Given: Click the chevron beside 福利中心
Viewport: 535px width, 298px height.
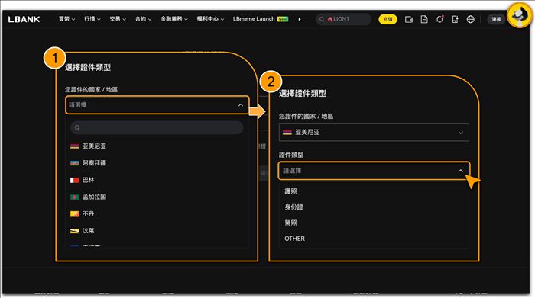Looking at the screenshot, I should tap(222, 20).
